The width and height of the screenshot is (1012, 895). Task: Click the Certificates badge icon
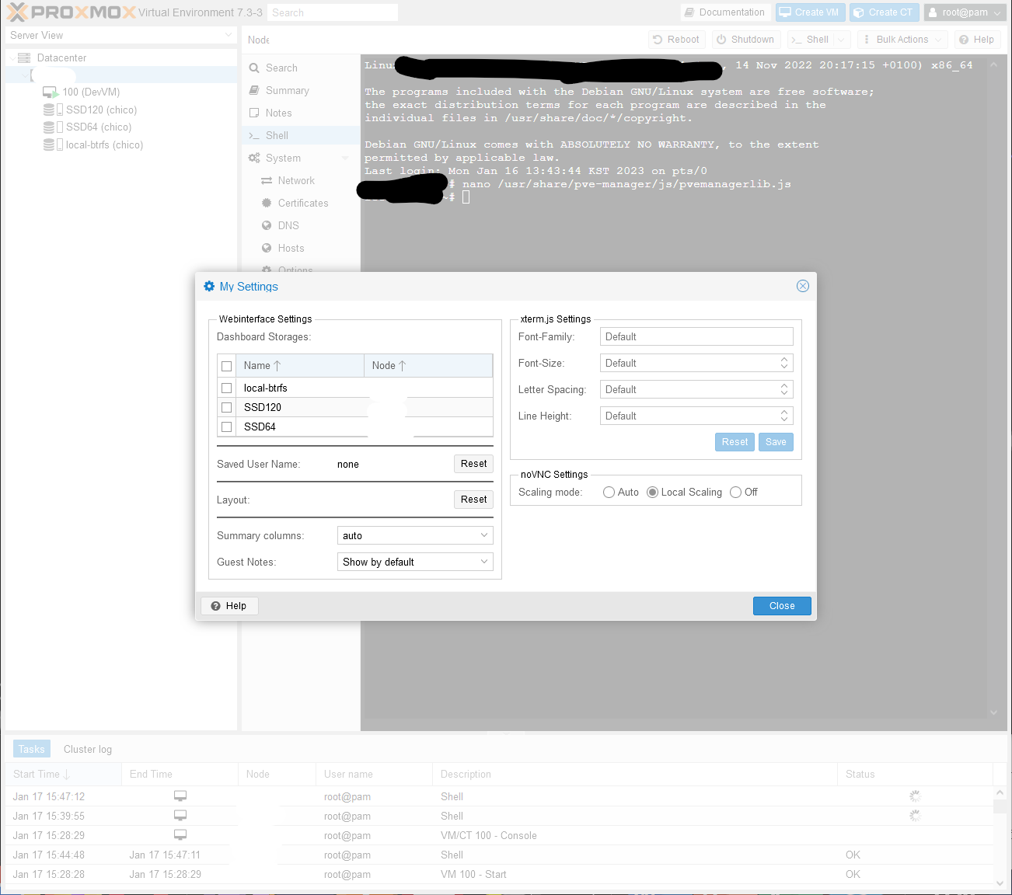pos(267,204)
